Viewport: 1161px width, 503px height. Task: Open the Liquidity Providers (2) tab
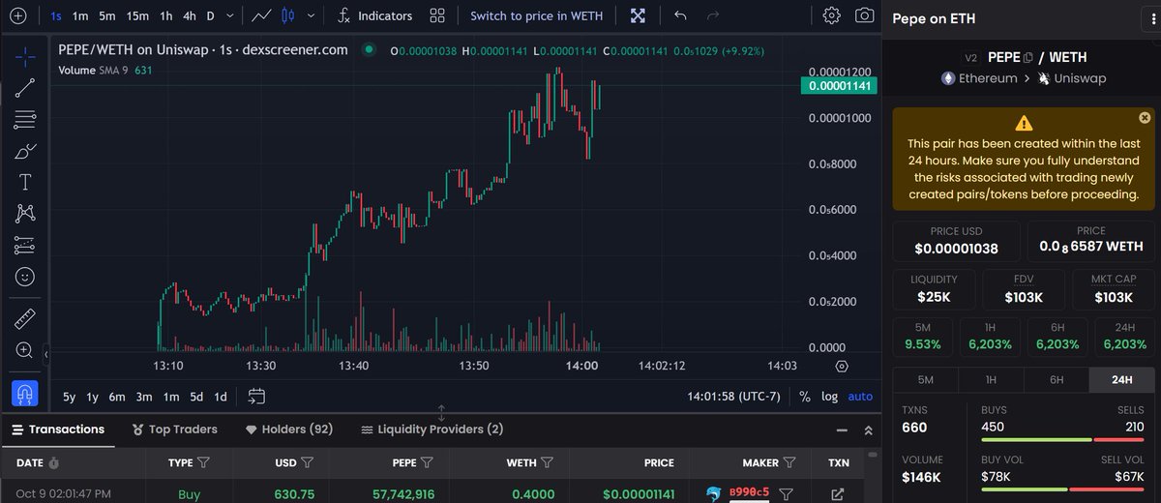(432, 429)
